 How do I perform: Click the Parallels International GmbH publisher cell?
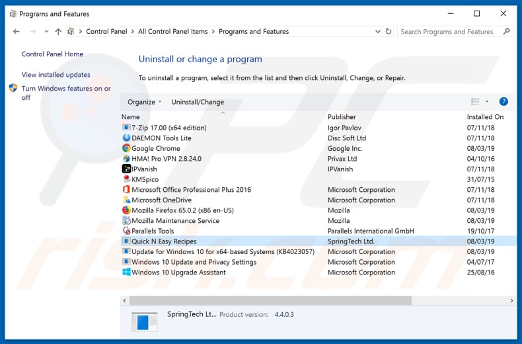coord(371,231)
